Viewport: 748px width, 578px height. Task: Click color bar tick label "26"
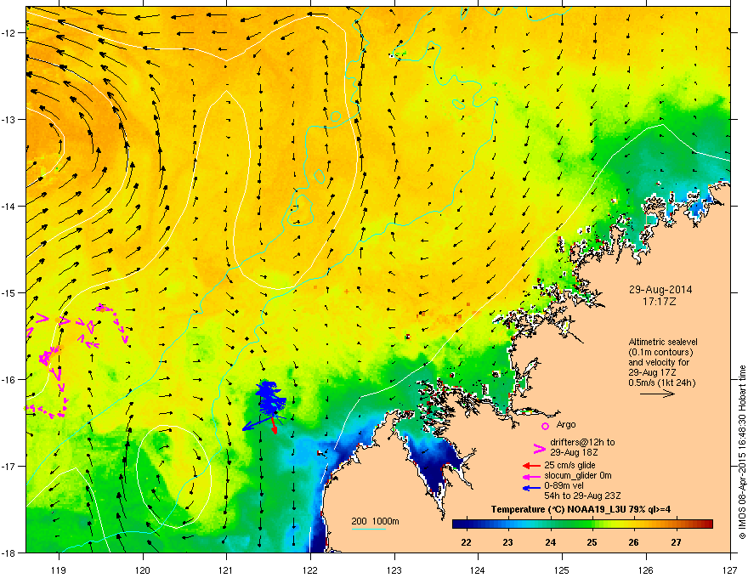click(x=633, y=542)
